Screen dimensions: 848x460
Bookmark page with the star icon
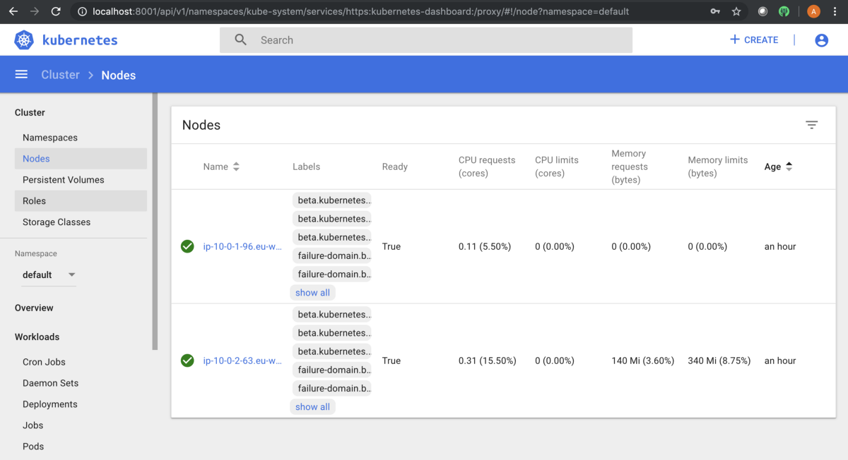(736, 11)
